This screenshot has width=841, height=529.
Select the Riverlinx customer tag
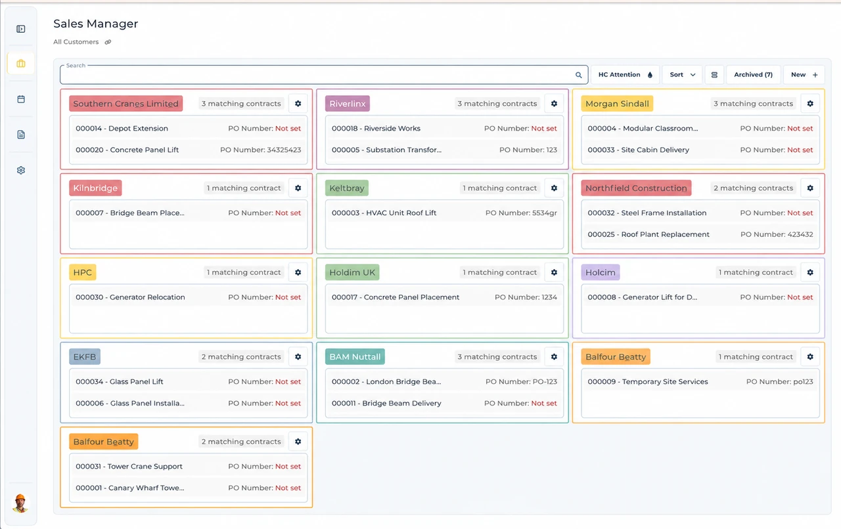pyautogui.click(x=348, y=104)
